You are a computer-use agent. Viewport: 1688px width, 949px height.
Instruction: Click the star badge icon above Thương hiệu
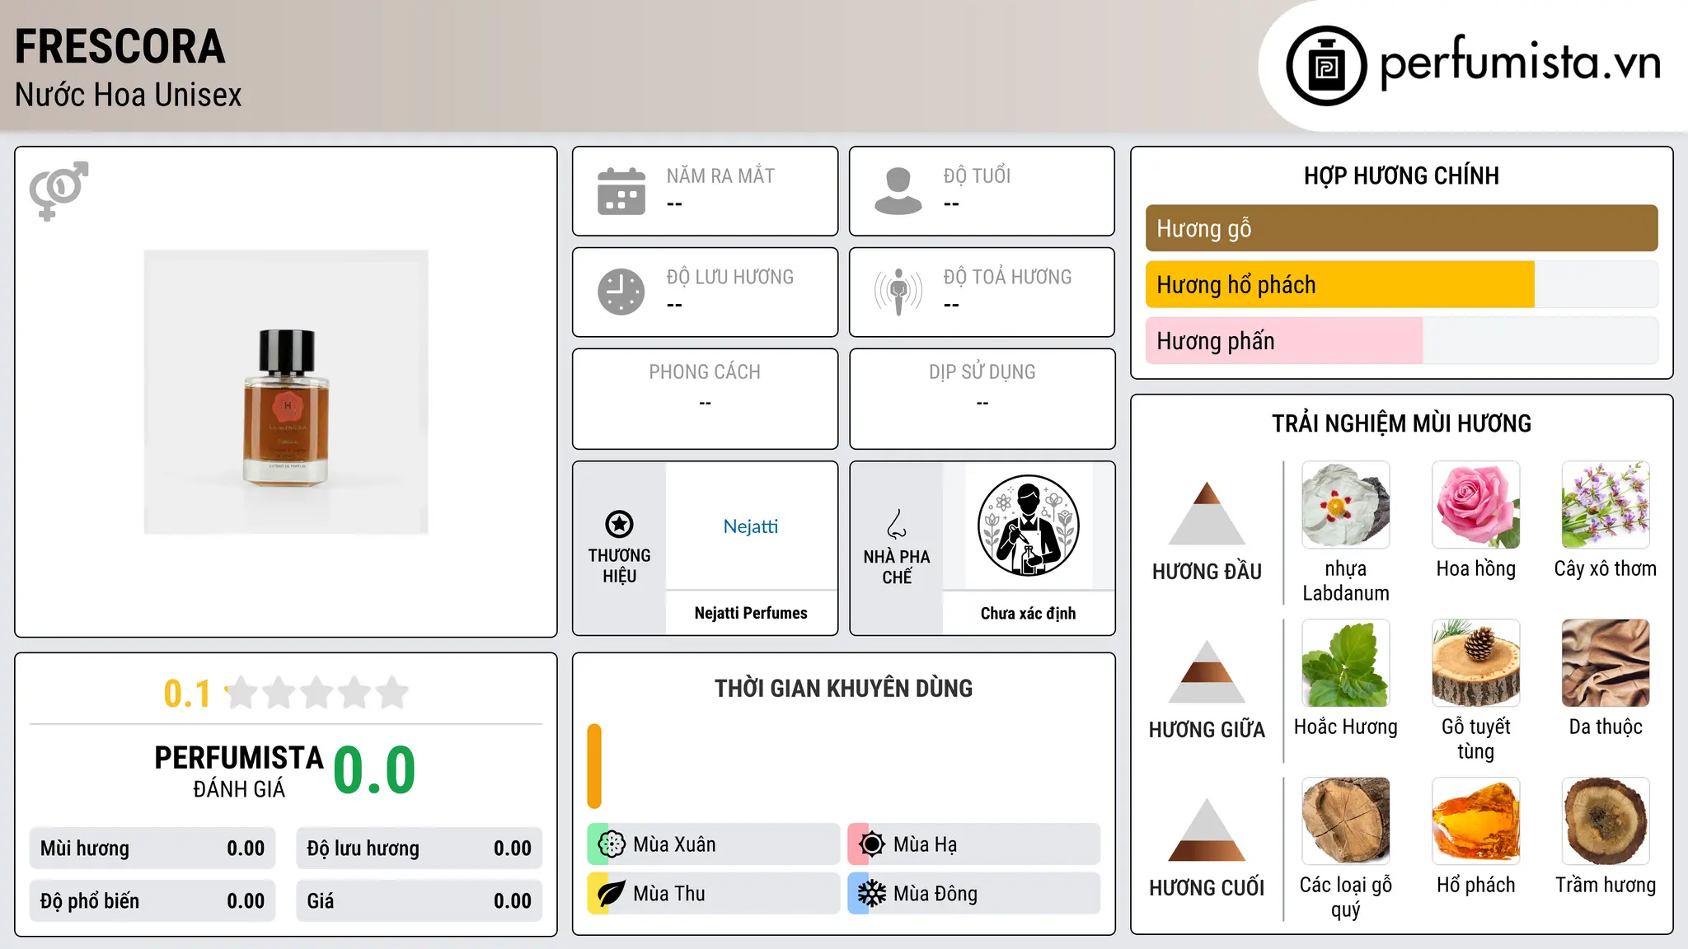click(619, 524)
